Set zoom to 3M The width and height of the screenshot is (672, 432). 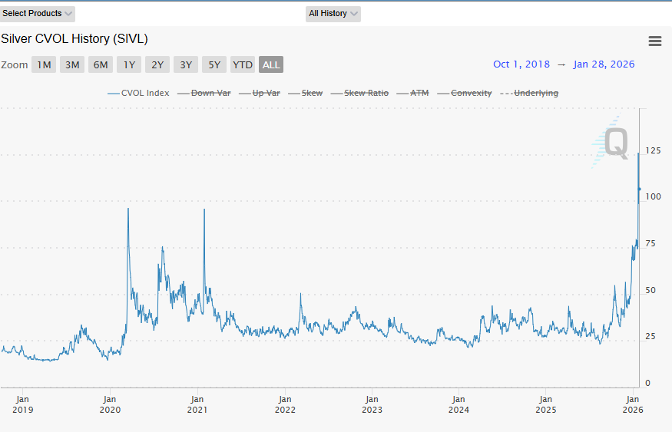pos(72,64)
